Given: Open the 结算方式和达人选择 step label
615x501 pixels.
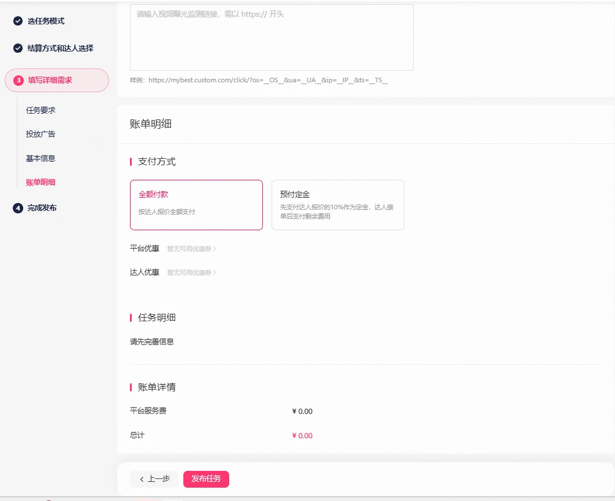Looking at the screenshot, I should click(x=60, y=49).
